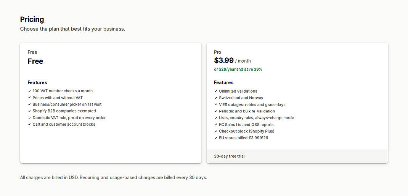
Task: Click '/ month' next to price
Action: tap(243, 61)
